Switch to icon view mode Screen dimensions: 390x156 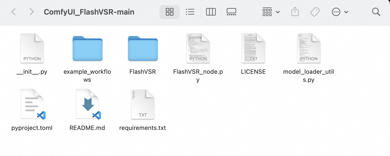[170, 12]
